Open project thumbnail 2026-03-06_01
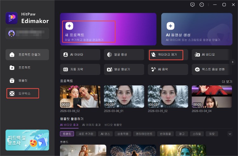Image resolution: width=238 pixels, height=156 pixels. pos(124,97)
